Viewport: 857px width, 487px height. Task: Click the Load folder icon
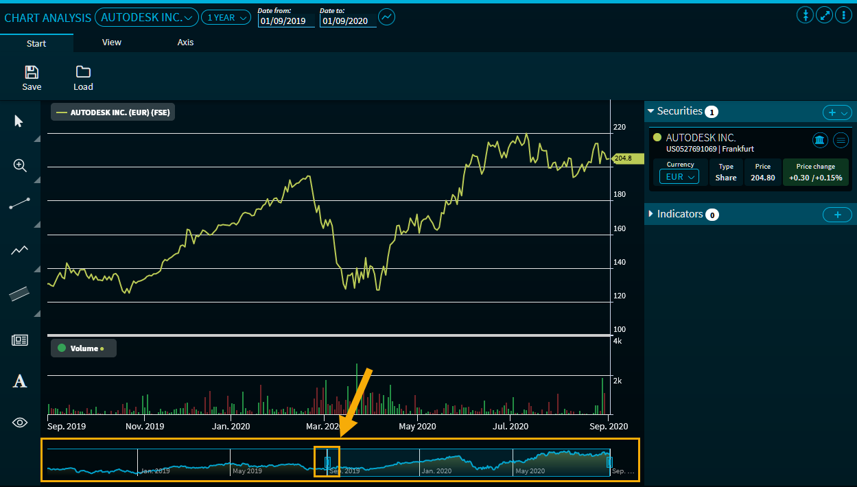pyautogui.click(x=83, y=72)
